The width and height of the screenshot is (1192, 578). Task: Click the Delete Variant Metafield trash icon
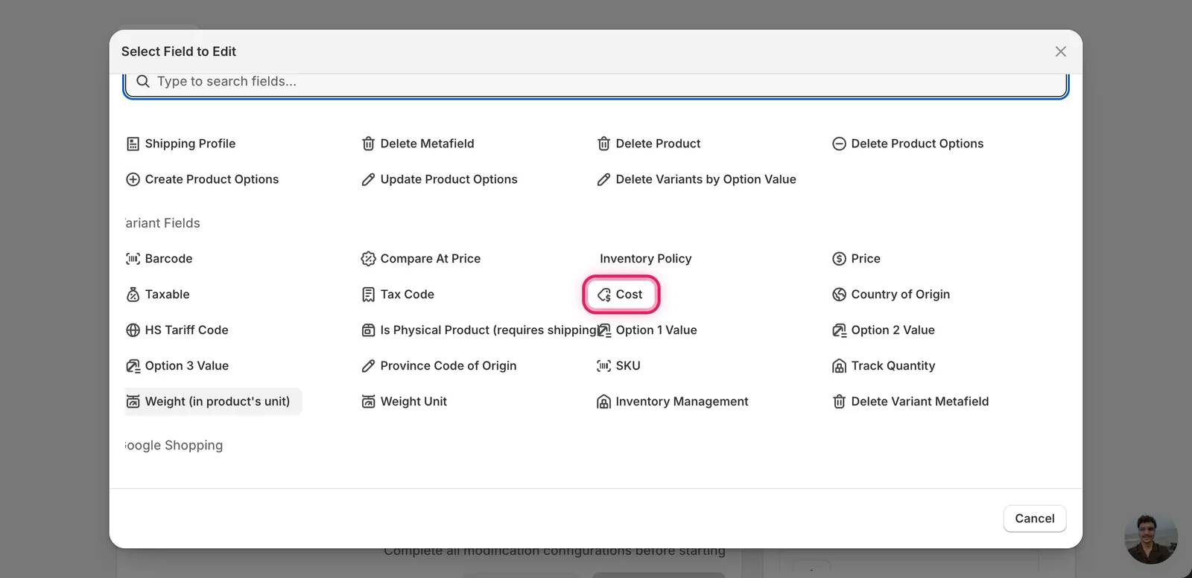coord(839,402)
